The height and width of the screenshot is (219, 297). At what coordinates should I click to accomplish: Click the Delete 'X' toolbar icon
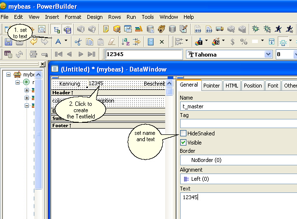click(162, 42)
